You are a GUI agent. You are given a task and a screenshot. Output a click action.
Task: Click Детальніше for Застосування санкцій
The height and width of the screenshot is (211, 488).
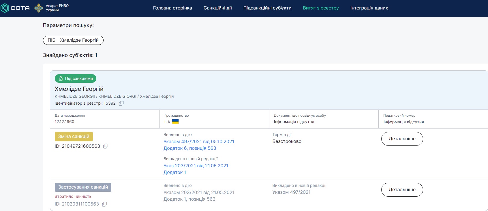coord(402,190)
